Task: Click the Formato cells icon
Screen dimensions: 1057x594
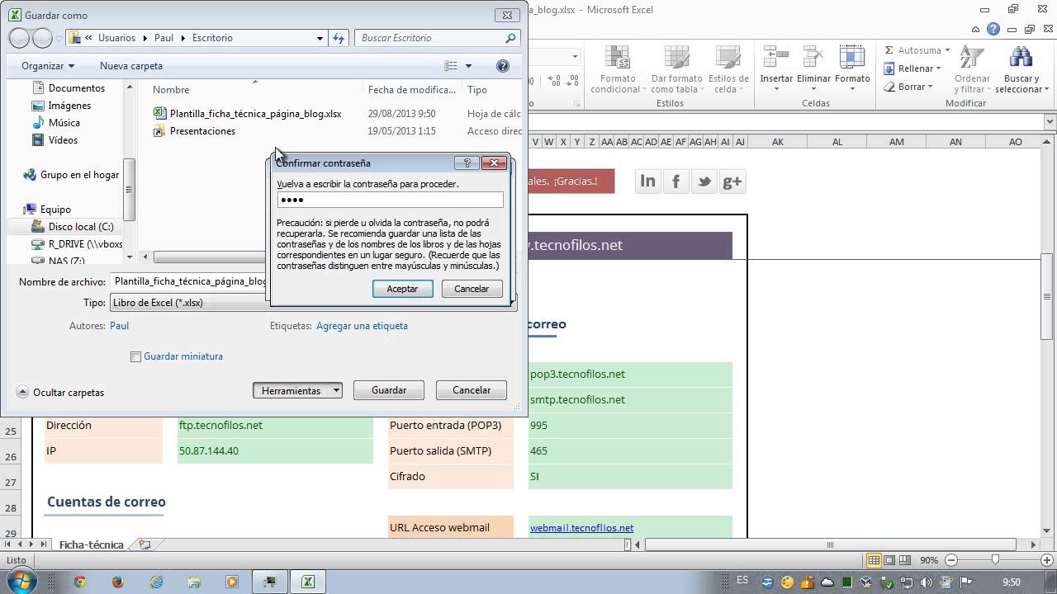Action: click(852, 59)
